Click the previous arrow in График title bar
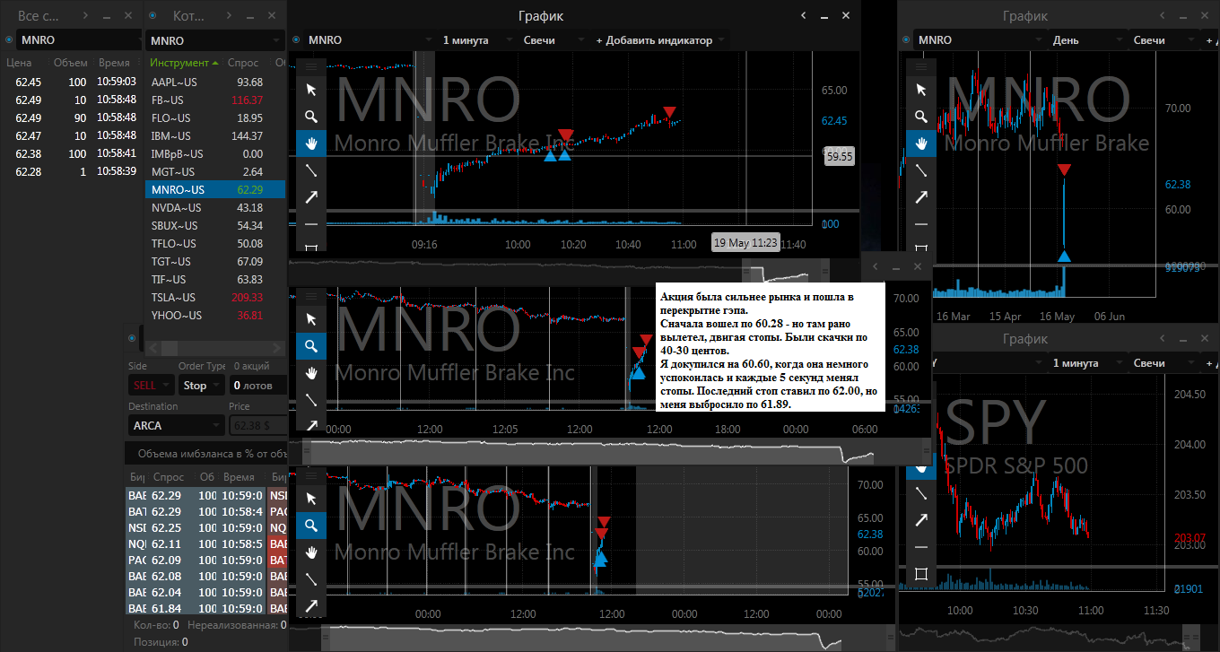Viewport: 1220px width, 652px height. point(803,15)
